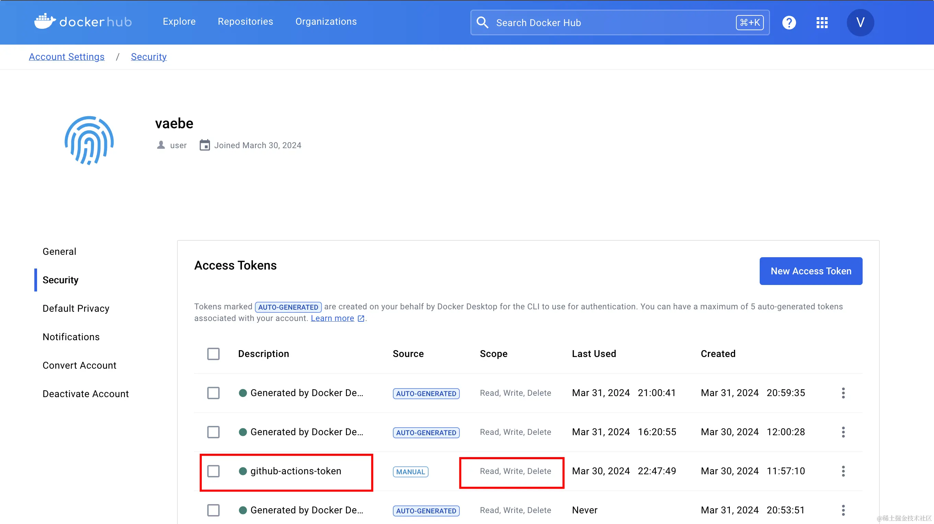Click the Description column header
This screenshot has width=934, height=524.
[264, 354]
